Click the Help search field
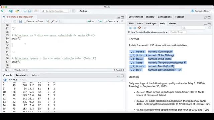This screenshot has width=214, height=120. click(x=194, y=28)
